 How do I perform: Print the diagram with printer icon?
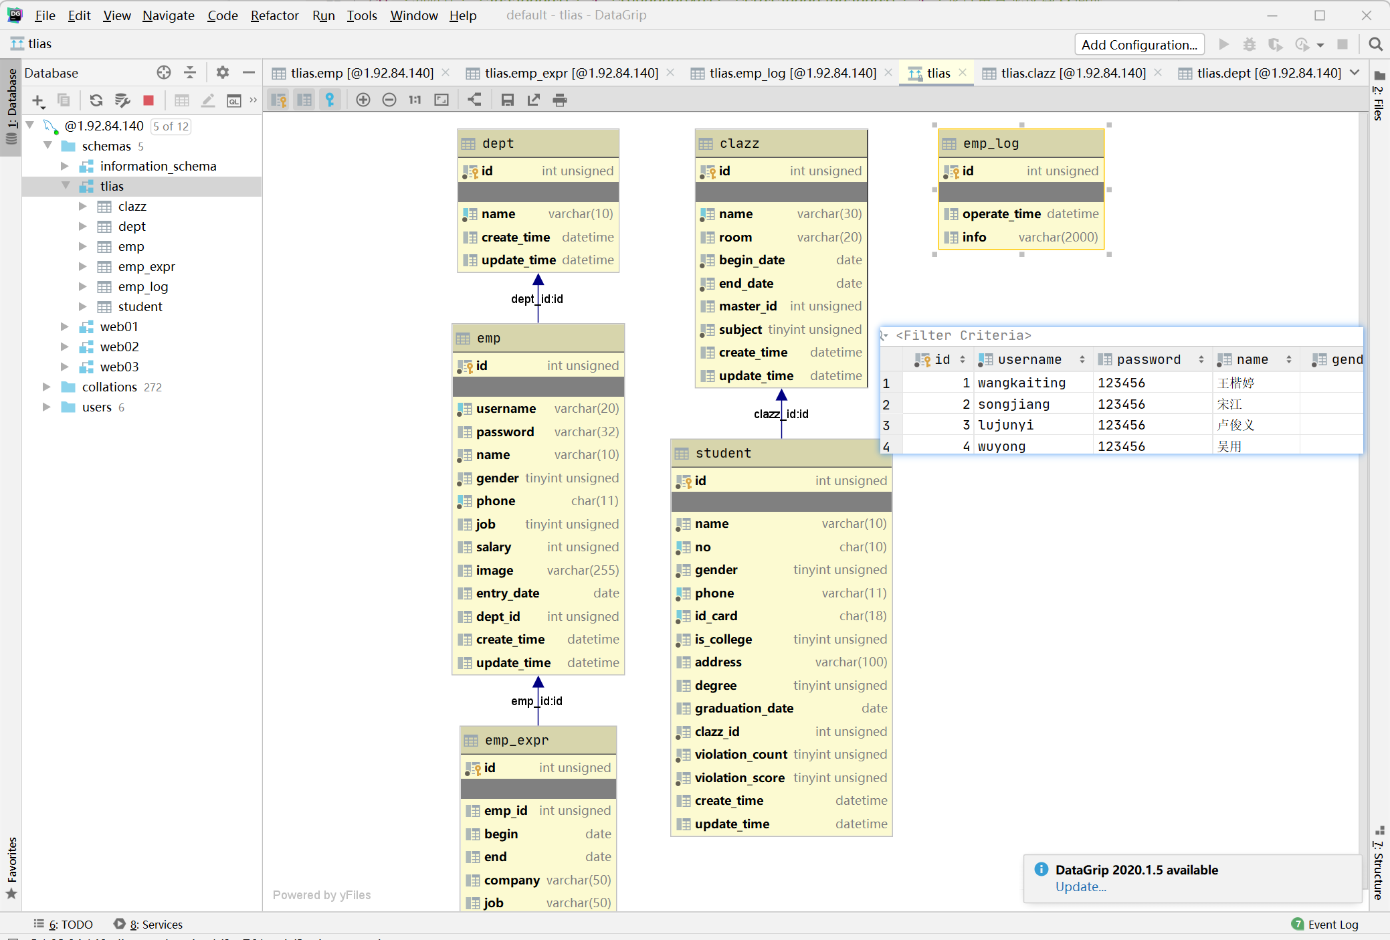tap(560, 100)
